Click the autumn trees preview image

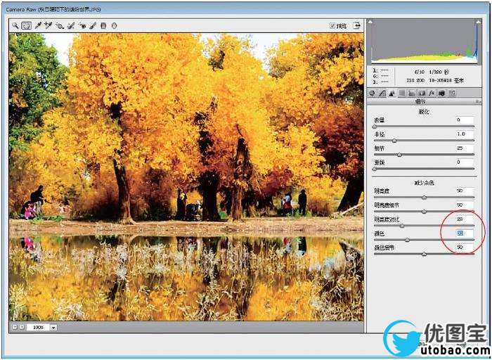pyautogui.click(x=186, y=177)
